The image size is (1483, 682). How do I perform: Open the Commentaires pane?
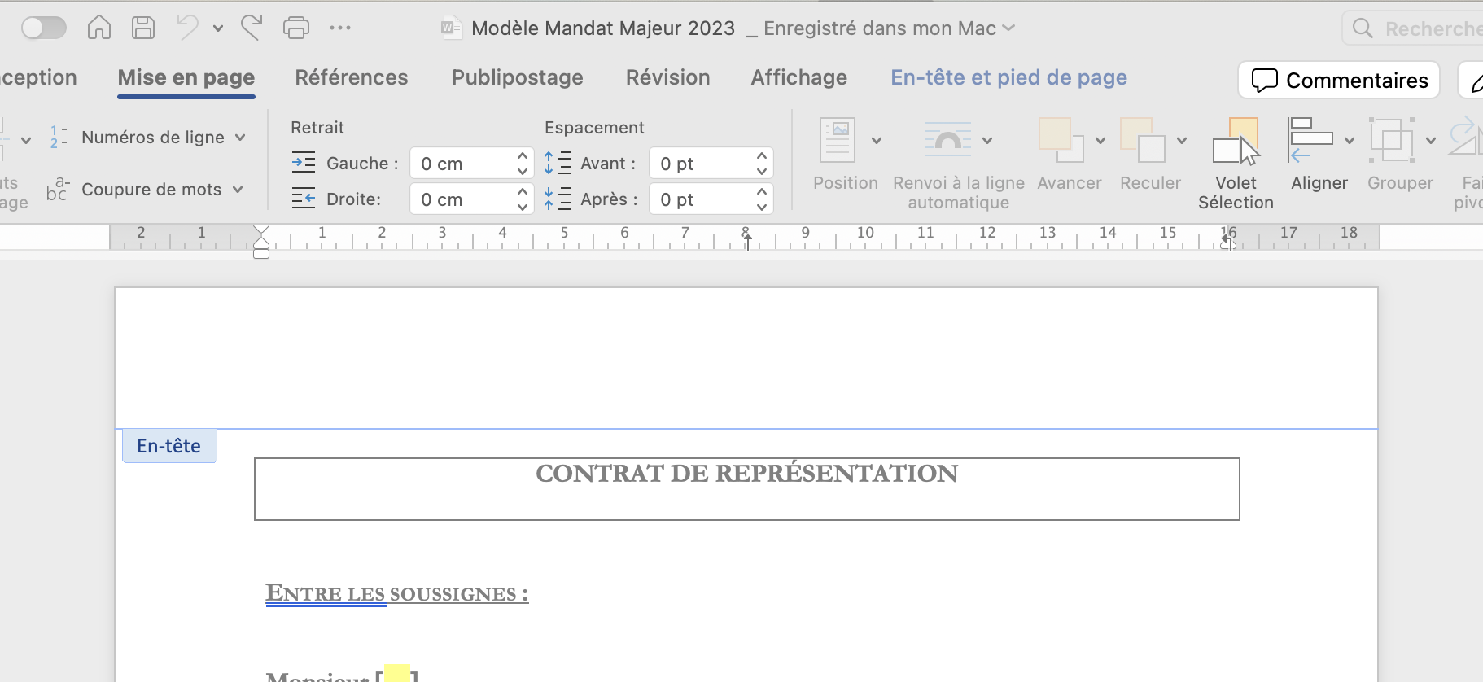[1339, 80]
